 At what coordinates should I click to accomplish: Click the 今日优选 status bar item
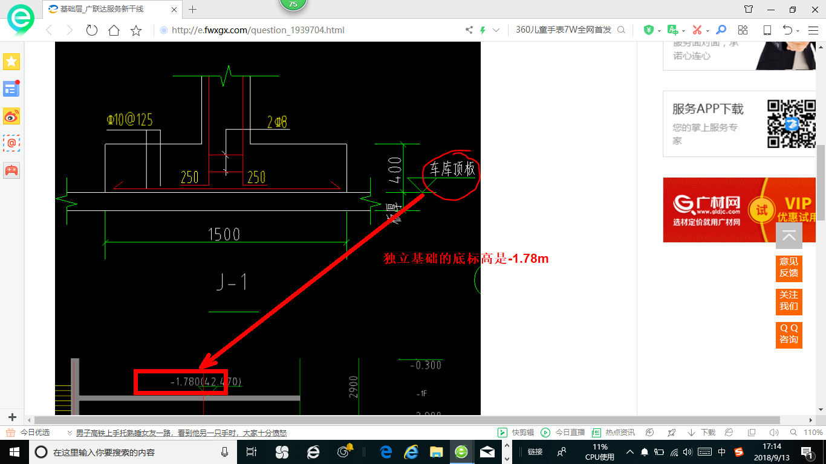click(28, 433)
